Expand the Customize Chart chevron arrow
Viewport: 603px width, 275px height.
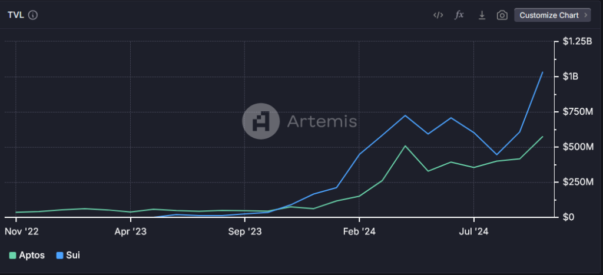585,15
